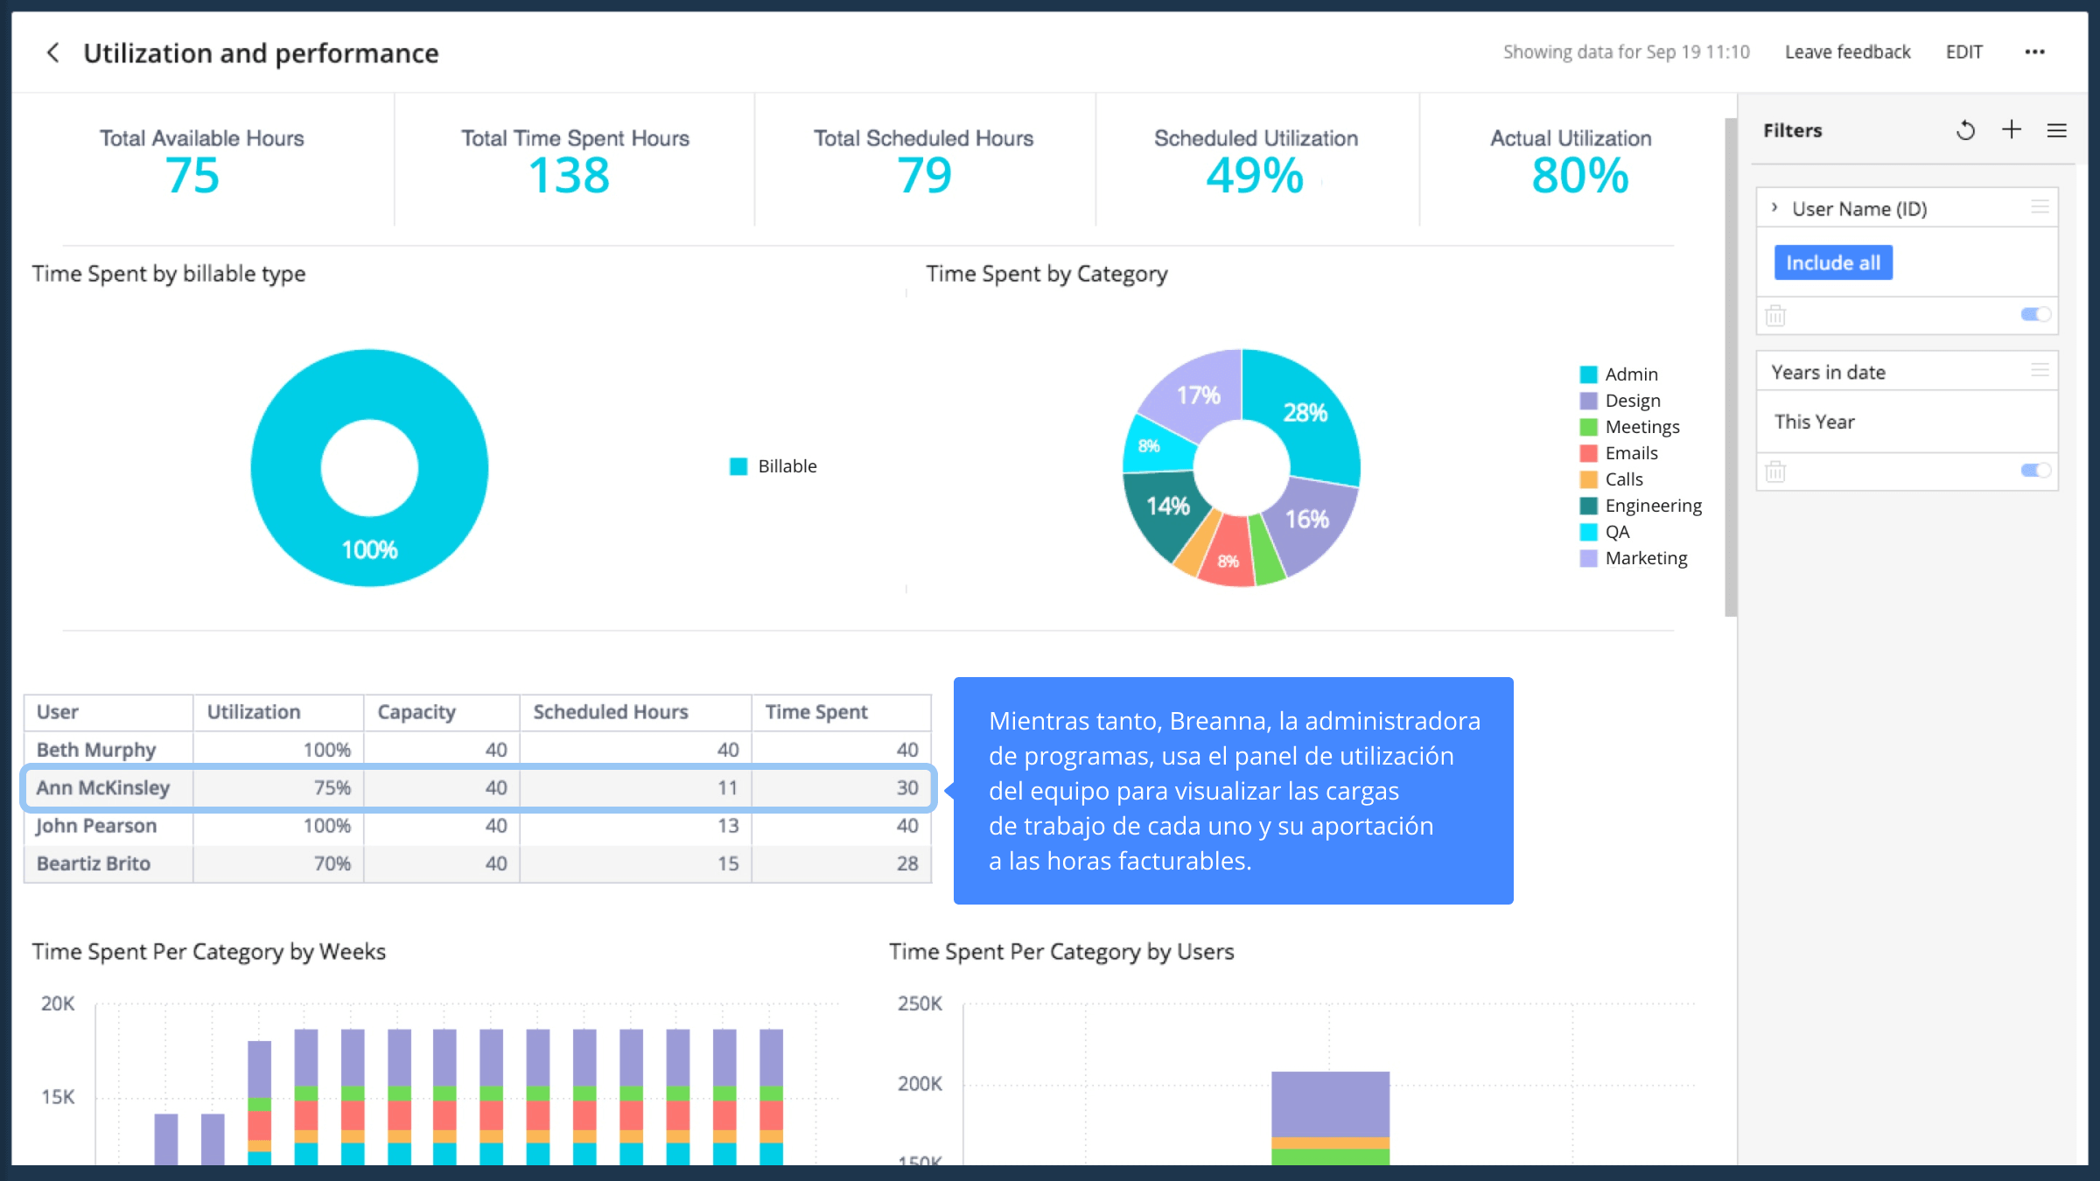The image size is (2100, 1181).
Task: Delete the User Name (ID) filter
Action: pyautogui.click(x=1775, y=315)
